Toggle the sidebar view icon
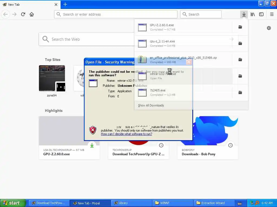This screenshot has height=207, width=277. point(261,14)
